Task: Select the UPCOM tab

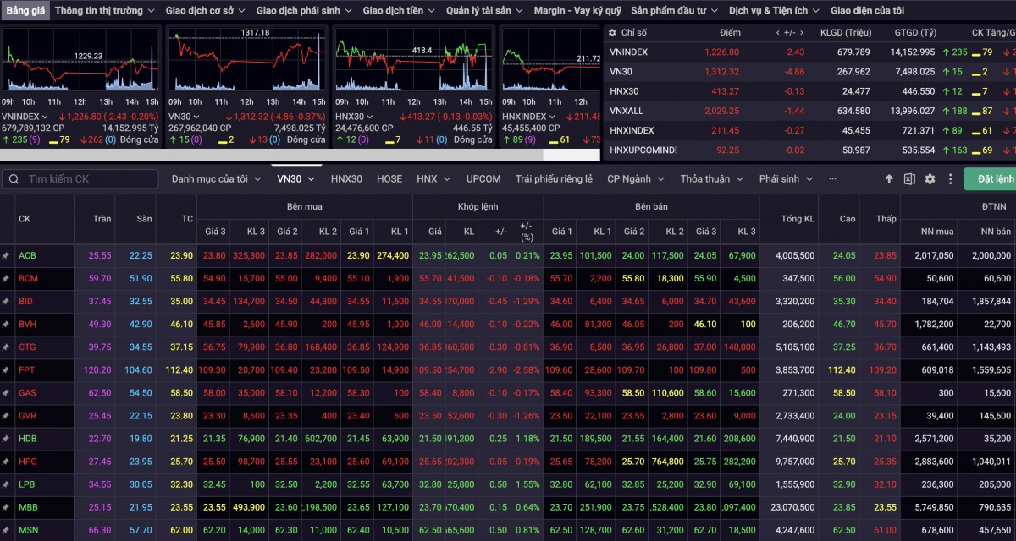Action: [483, 179]
